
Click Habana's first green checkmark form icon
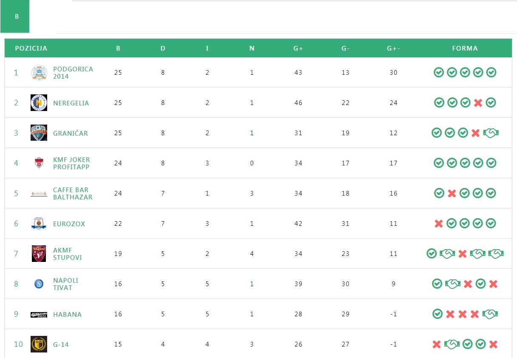[x=438, y=314]
